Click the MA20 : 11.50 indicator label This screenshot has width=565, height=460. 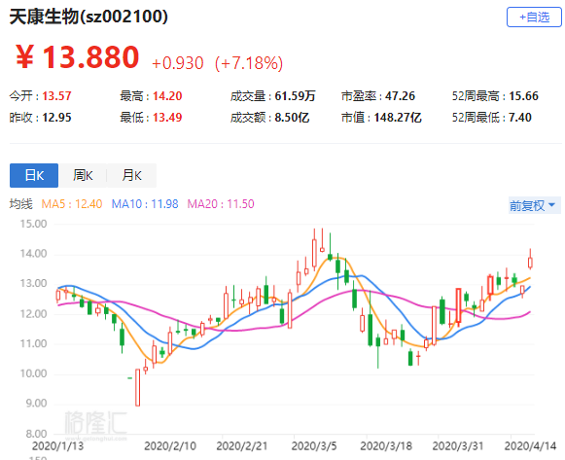coord(221,204)
